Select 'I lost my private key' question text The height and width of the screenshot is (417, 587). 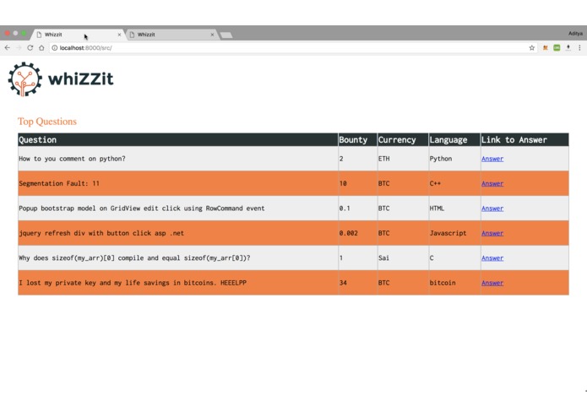[133, 283]
